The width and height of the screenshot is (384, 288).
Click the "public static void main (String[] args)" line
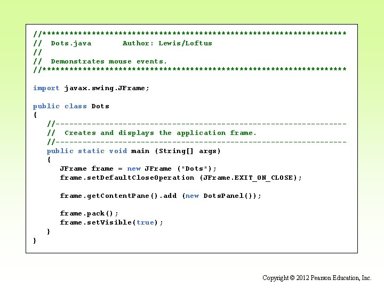click(134, 151)
